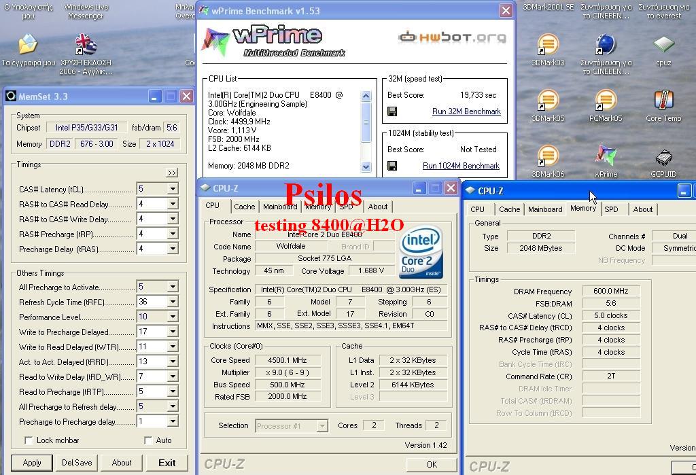Open the RAS# Precharge (tRP) dropdown
696x475 pixels.
tap(173, 234)
